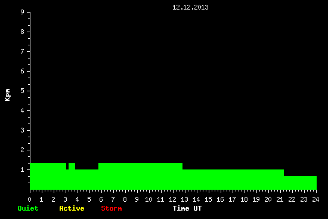Click hour 18 on time axis

point(244,199)
